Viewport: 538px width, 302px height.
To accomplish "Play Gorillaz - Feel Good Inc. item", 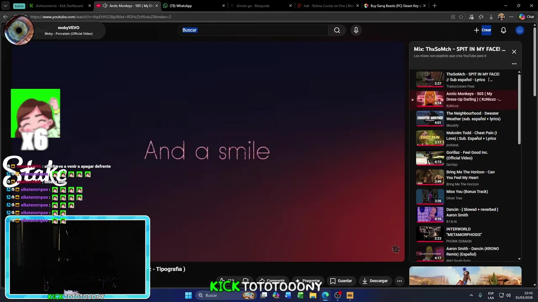I will pos(464,158).
